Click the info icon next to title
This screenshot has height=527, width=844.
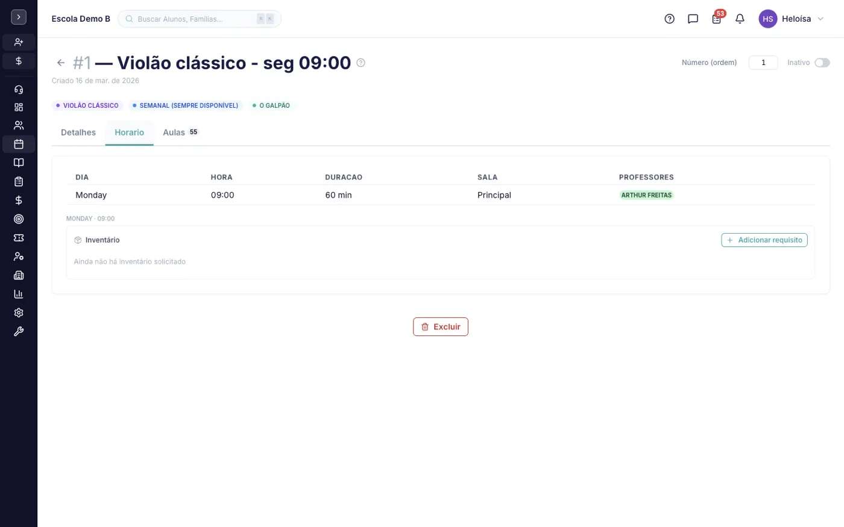(361, 63)
